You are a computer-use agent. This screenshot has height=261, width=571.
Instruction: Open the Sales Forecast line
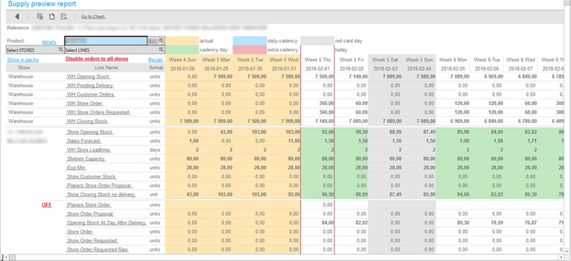point(84,141)
